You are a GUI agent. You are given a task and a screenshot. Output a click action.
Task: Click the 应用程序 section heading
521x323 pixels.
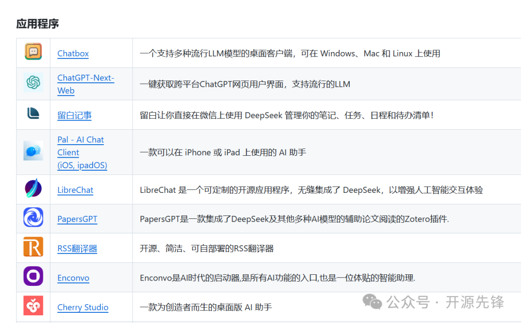tap(38, 24)
